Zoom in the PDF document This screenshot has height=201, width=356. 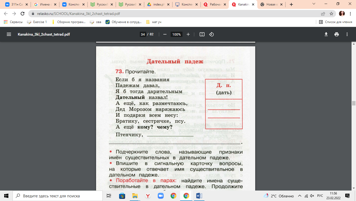(x=188, y=34)
